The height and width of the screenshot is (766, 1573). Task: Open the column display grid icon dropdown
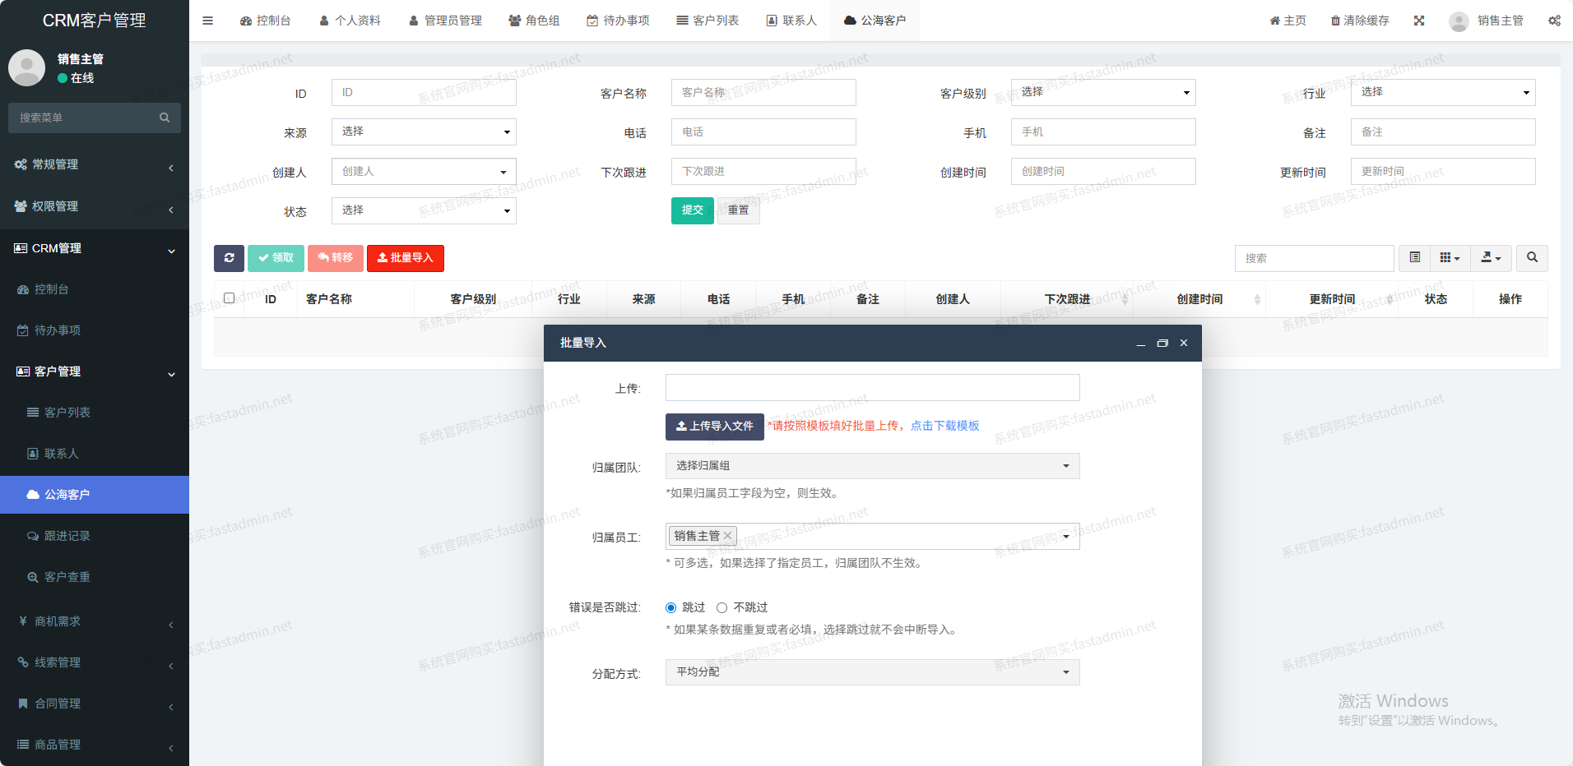click(1450, 258)
